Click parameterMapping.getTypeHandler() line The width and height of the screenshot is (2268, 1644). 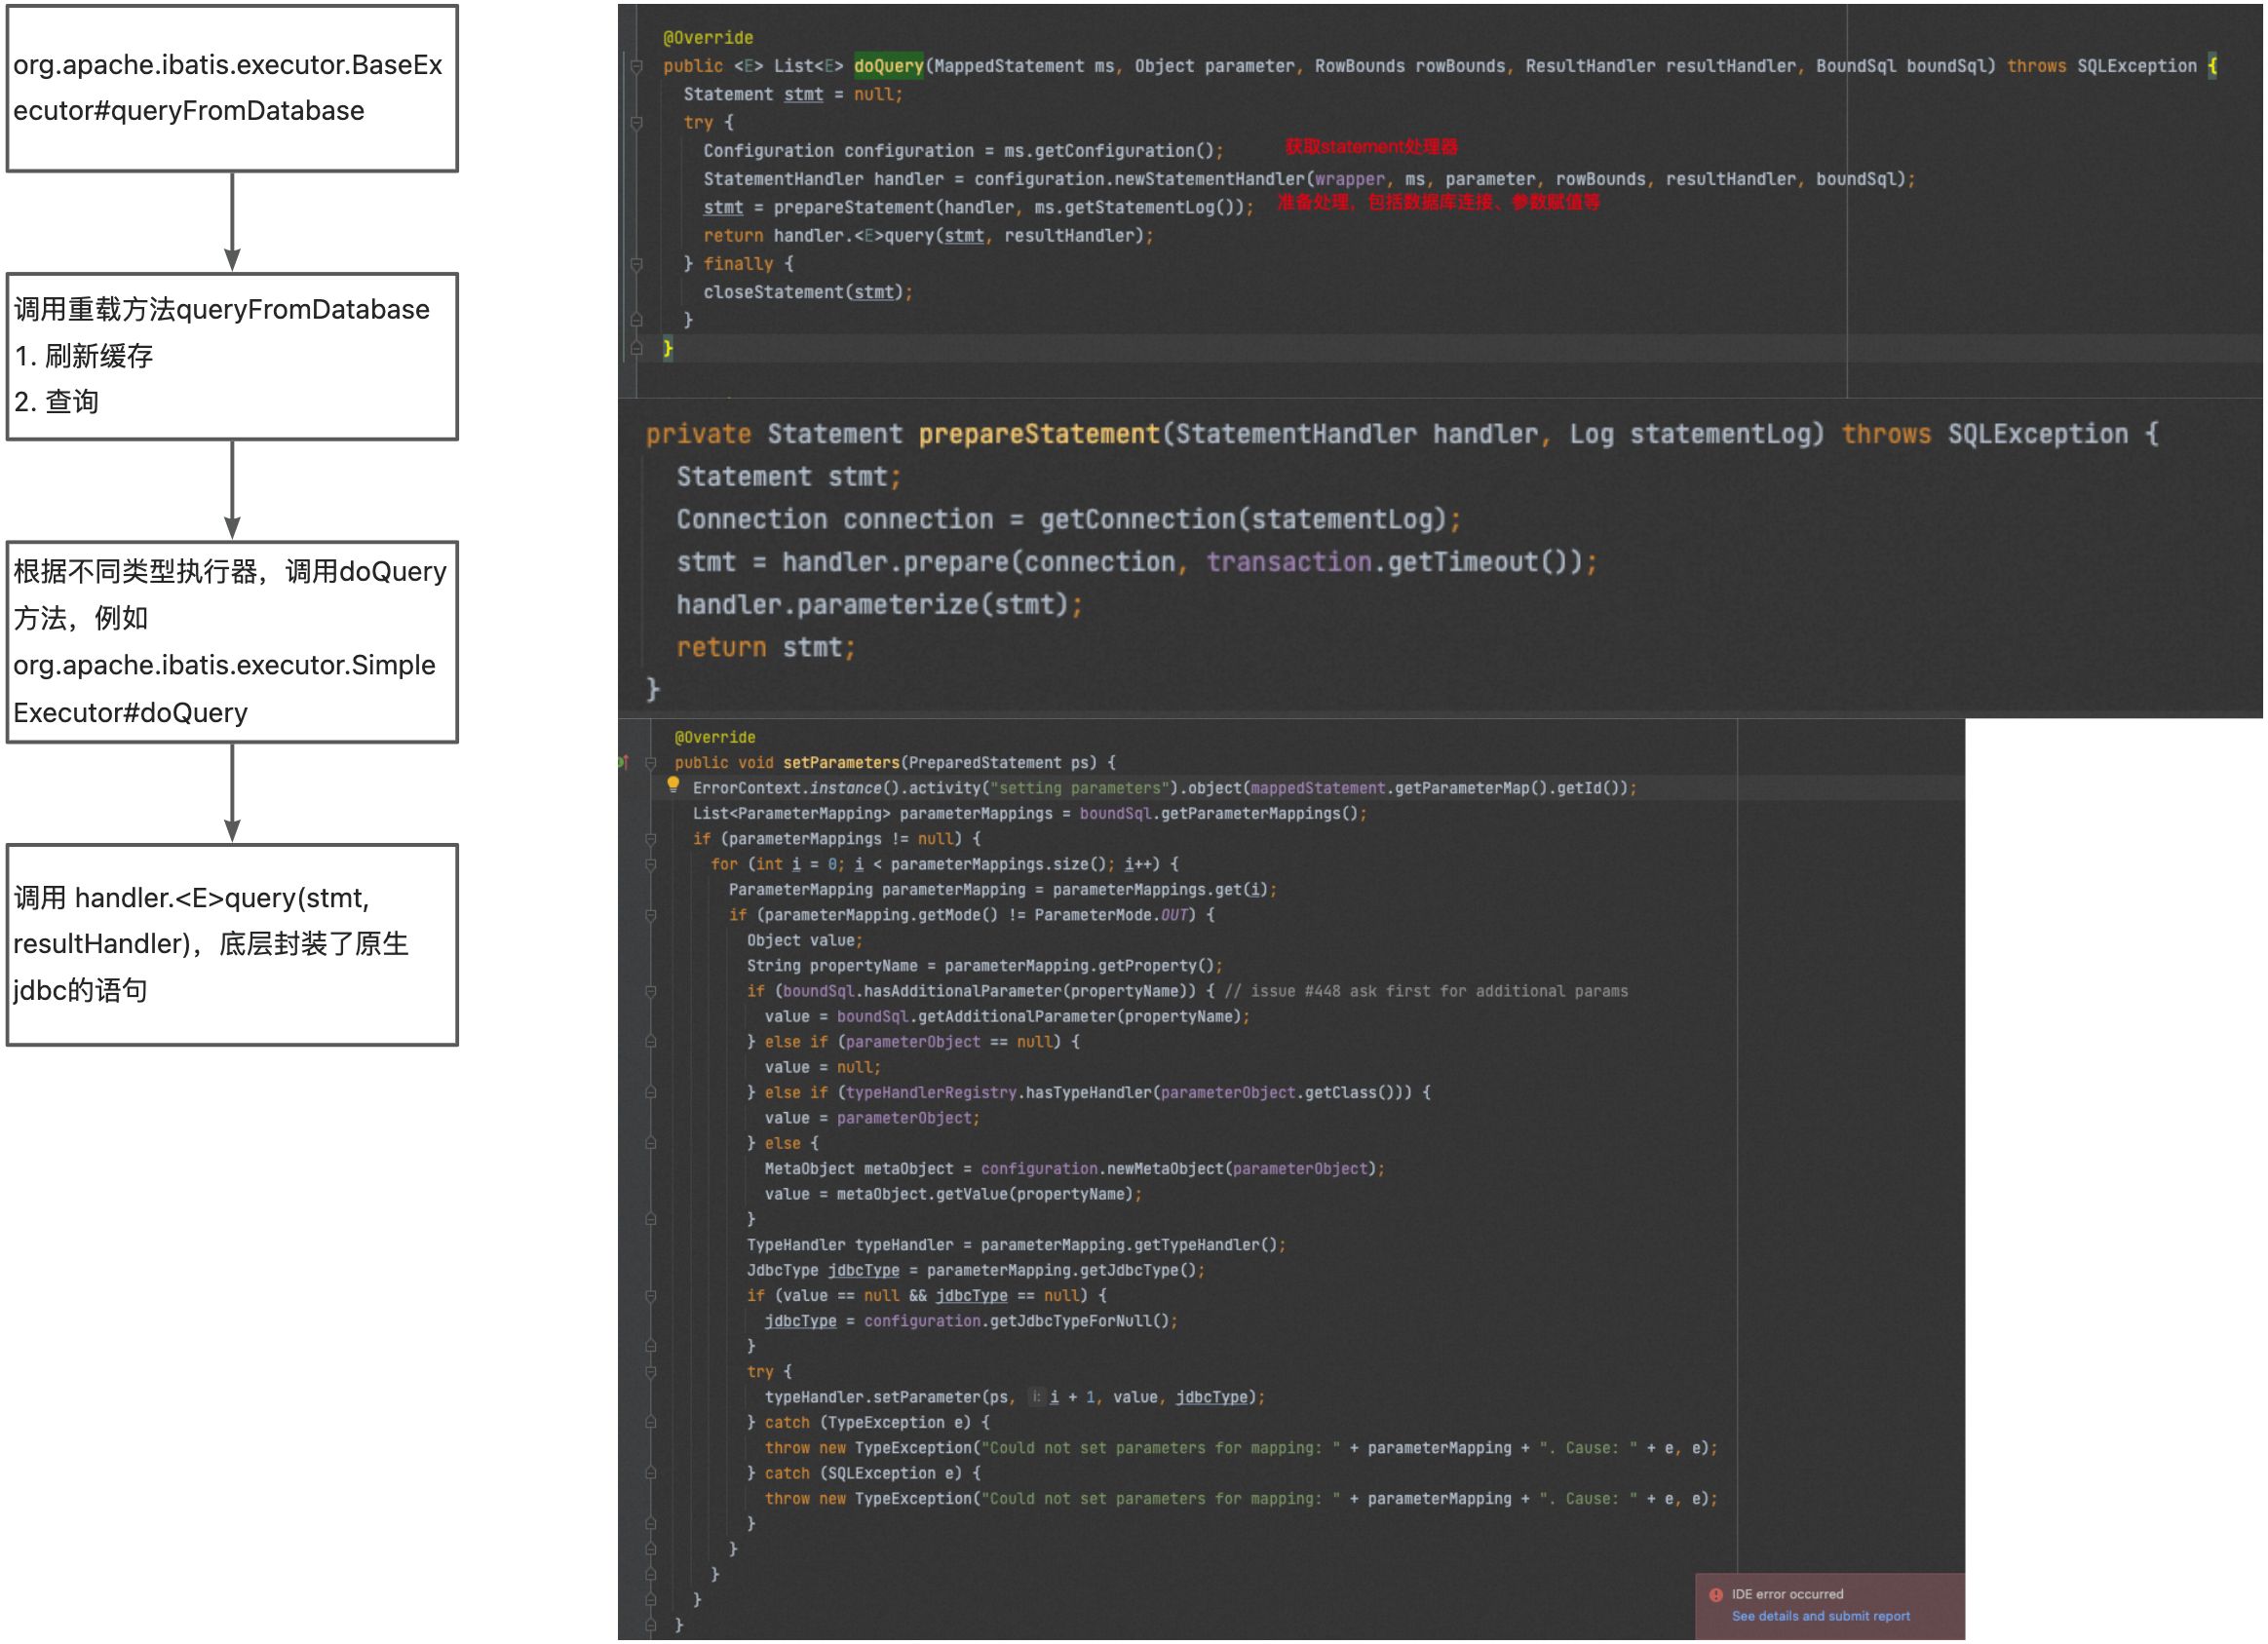(1016, 1245)
